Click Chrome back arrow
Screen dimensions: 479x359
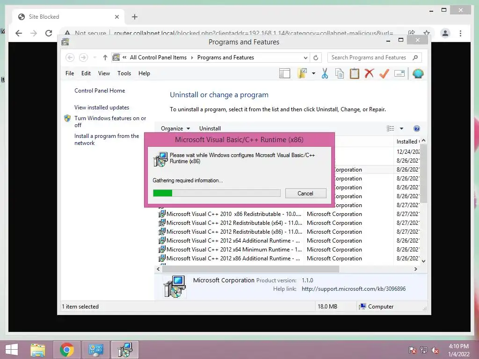pos(19,33)
